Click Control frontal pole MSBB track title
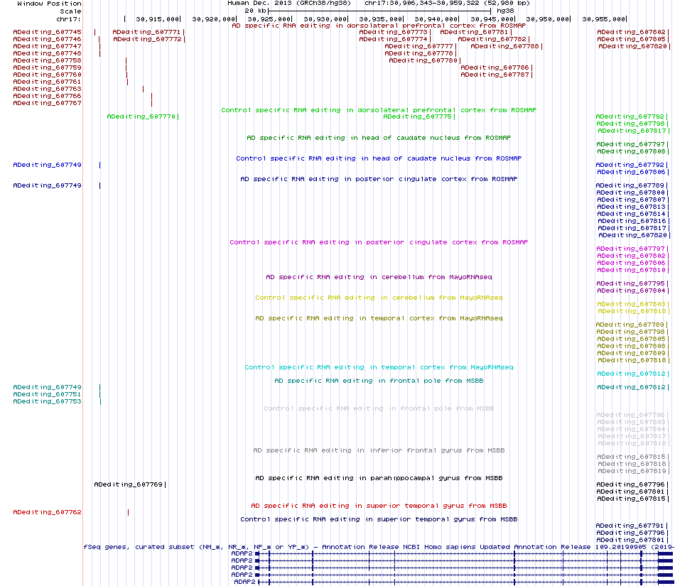 (x=379, y=408)
